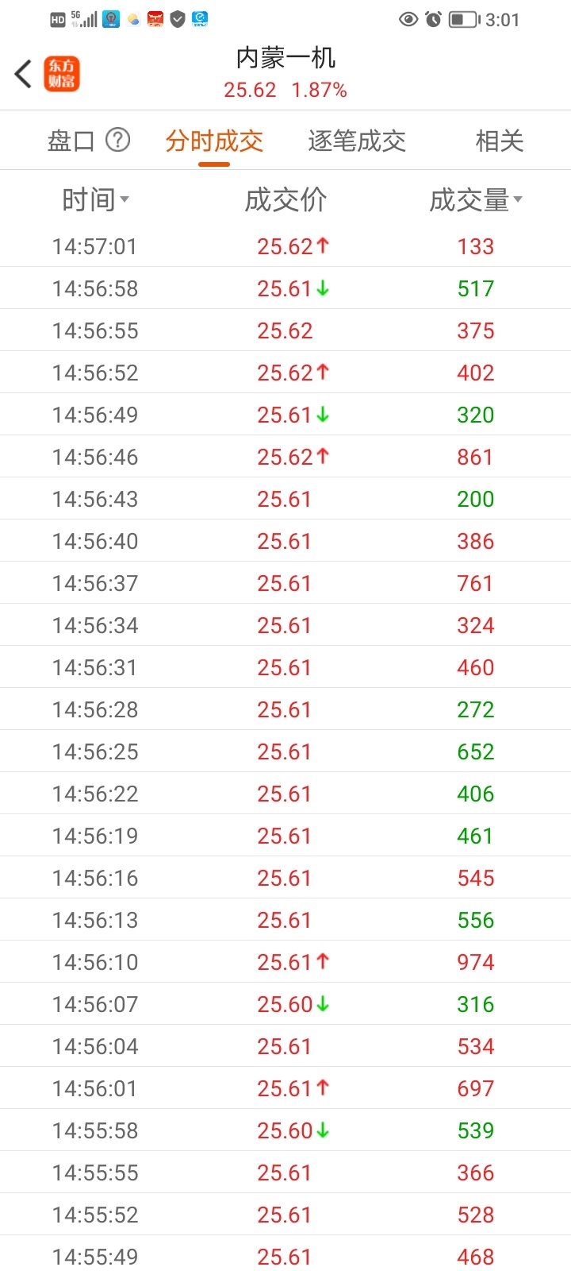Select the 14:56:10 trade with volume 974

click(x=285, y=962)
